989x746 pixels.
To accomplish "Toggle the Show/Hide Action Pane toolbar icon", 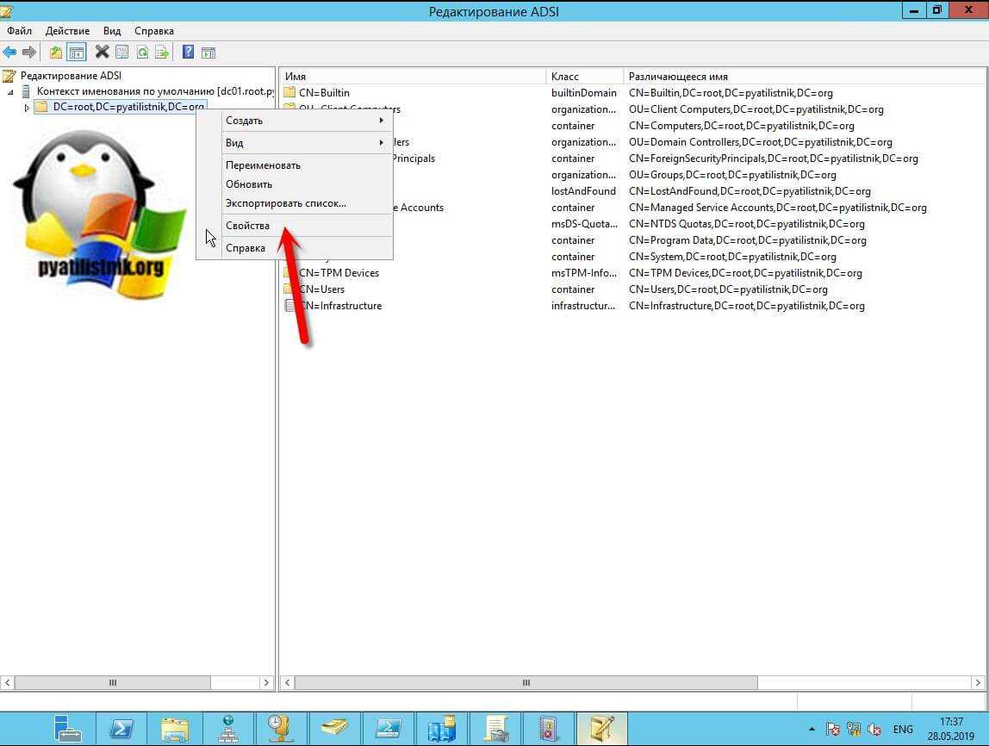I will (x=208, y=53).
